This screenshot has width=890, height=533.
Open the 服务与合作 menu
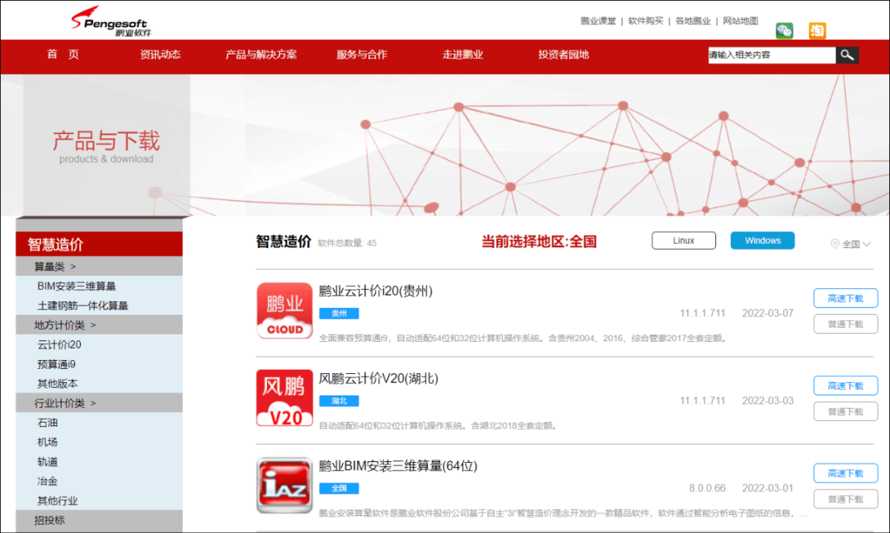pyautogui.click(x=362, y=54)
